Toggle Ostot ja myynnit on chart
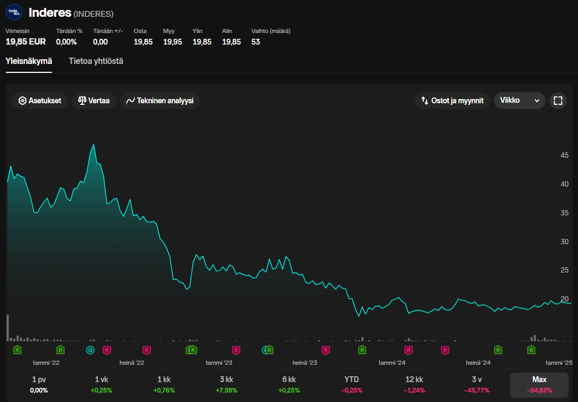 coord(452,101)
